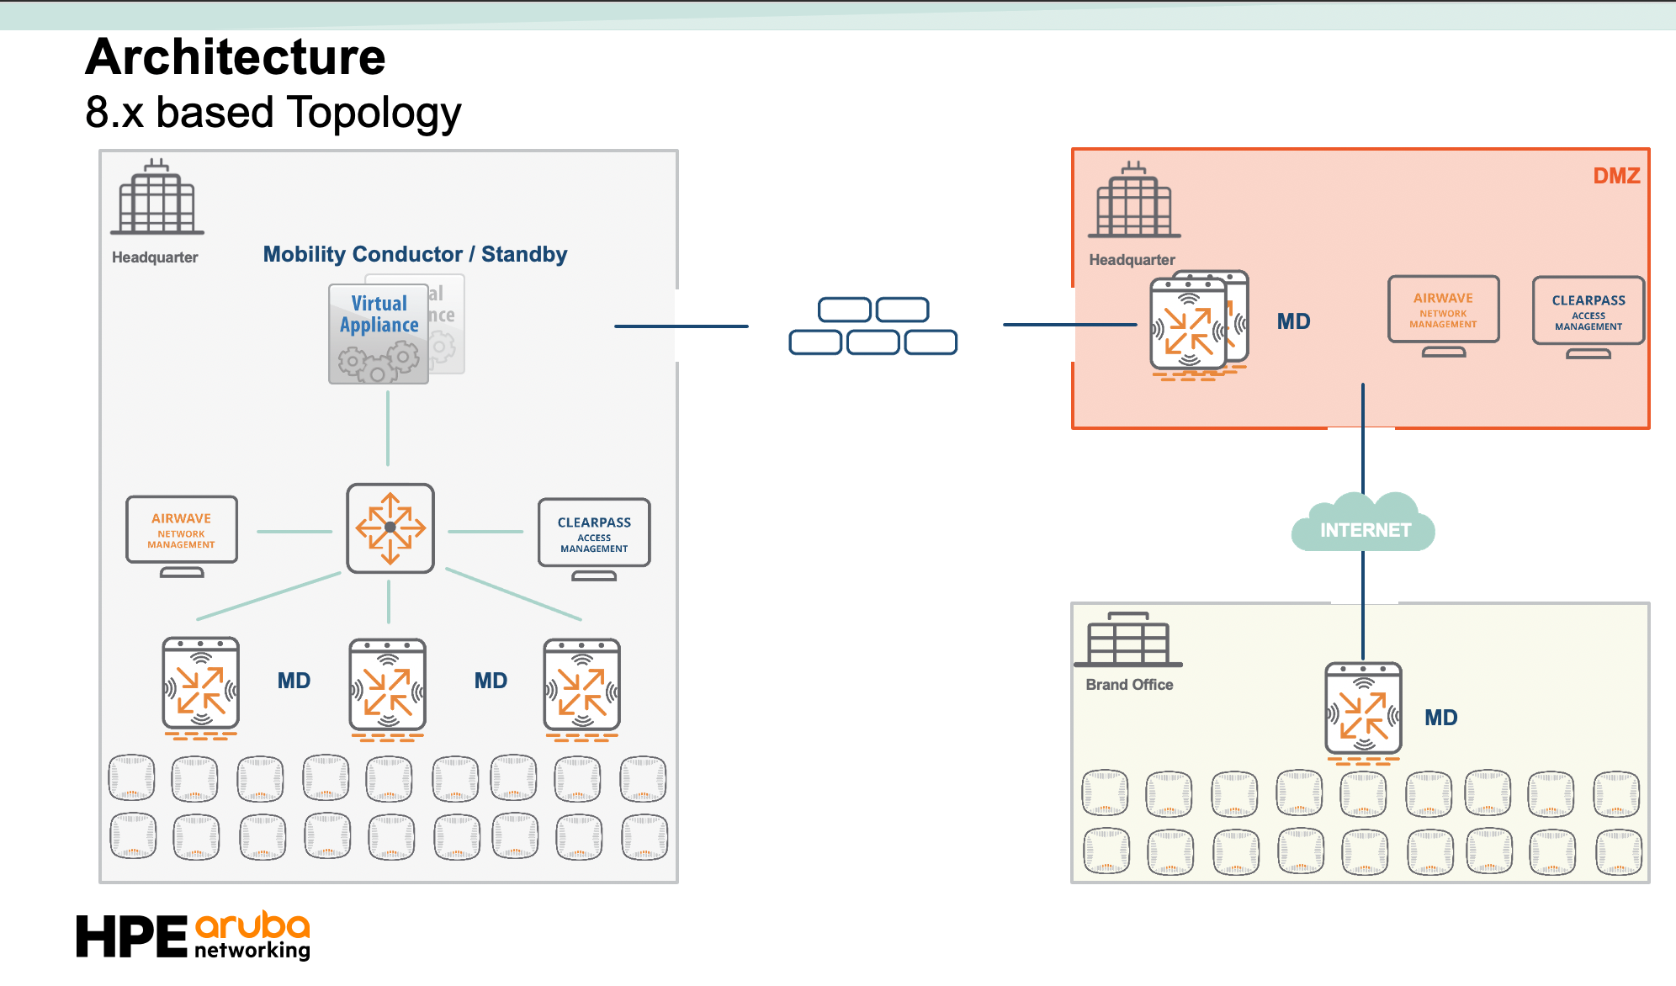Select the leftmost MD controller in headquarter
Screen dimensions: 1676x986
pyautogui.click(x=201, y=688)
